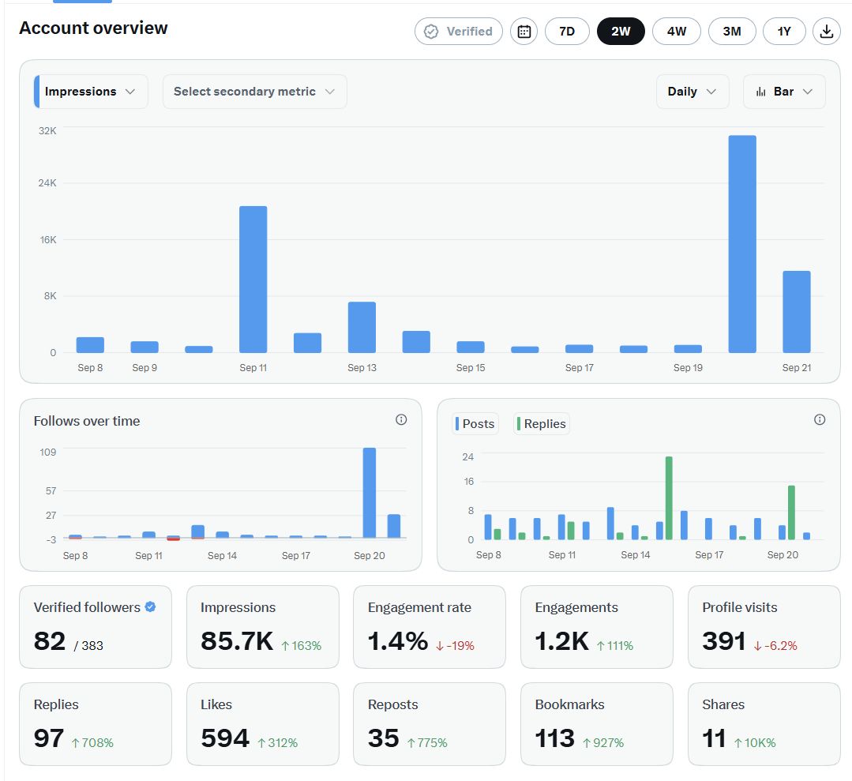
Task: Click the Follows over time title
Action: (87, 421)
